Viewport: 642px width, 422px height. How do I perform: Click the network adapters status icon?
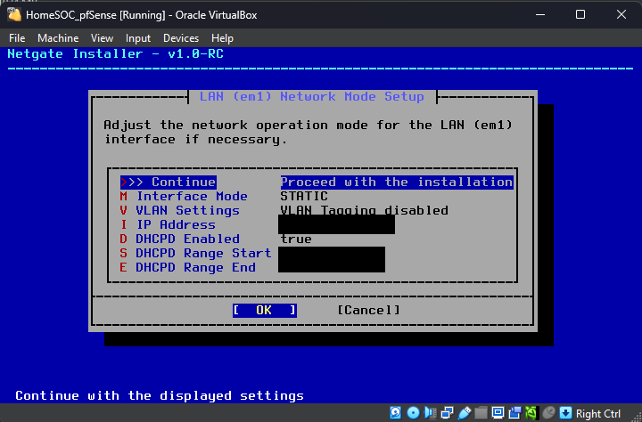(447, 413)
